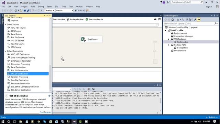
Task: Select OLE DB Source toolbox item
Action: point(18,41)
